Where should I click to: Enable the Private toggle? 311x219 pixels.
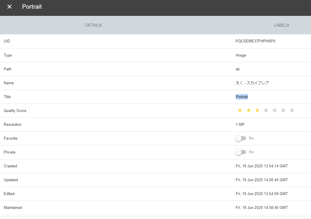[x=241, y=152]
